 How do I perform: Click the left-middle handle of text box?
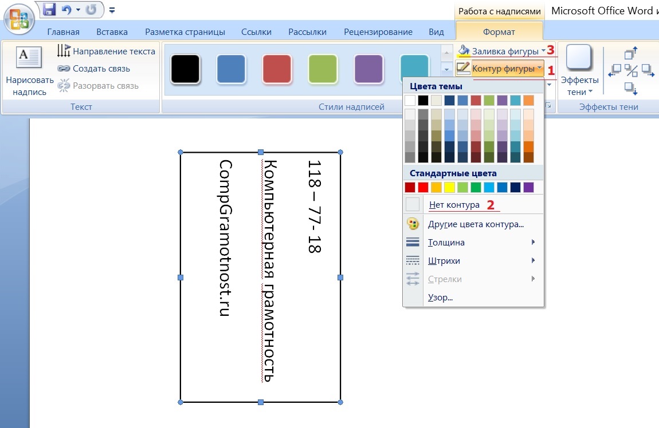coord(181,278)
